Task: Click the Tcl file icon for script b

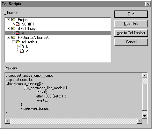Action: coord(22,47)
